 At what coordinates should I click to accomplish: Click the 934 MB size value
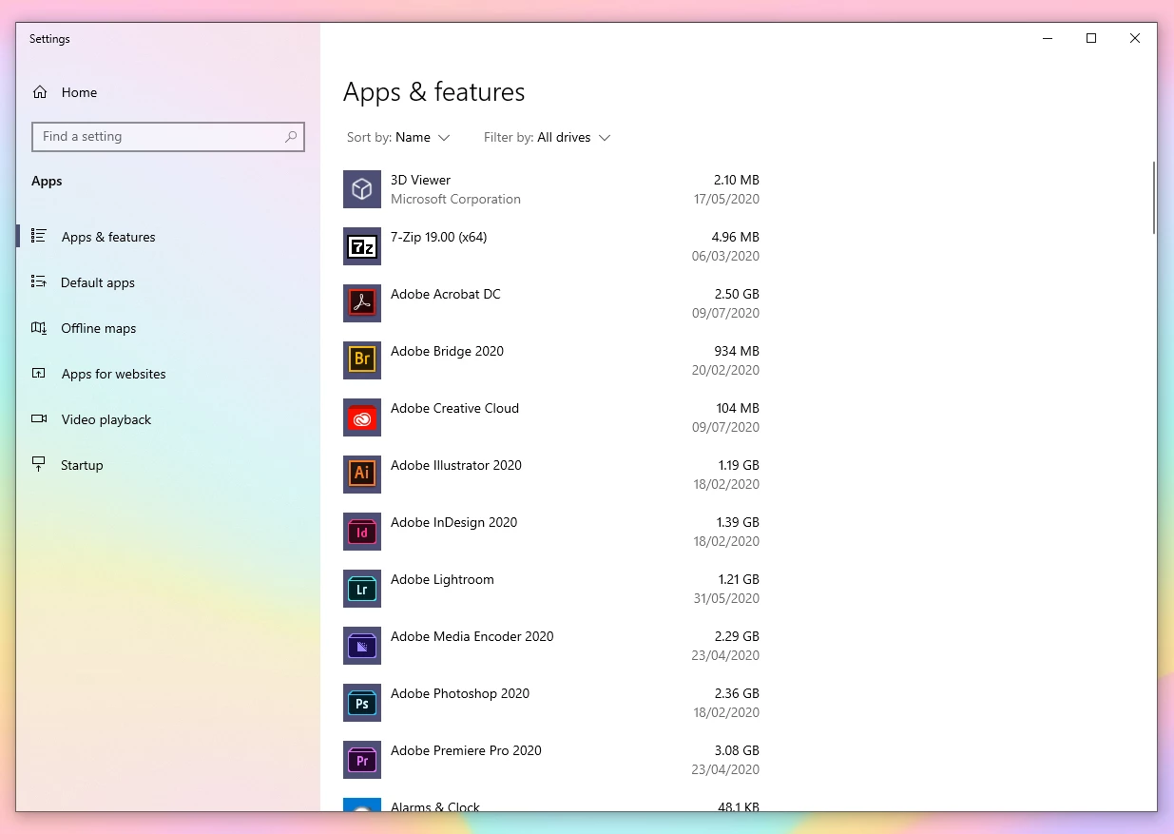pyautogui.click(x=737, y=351)
